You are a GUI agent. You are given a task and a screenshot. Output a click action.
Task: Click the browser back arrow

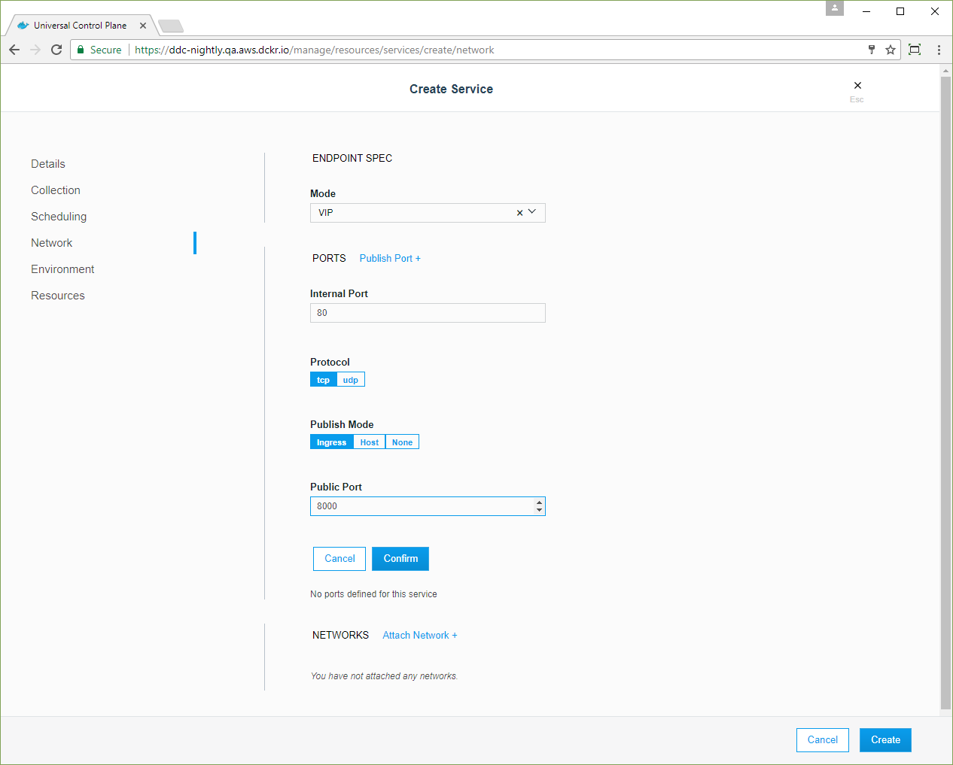pos(14,50)
